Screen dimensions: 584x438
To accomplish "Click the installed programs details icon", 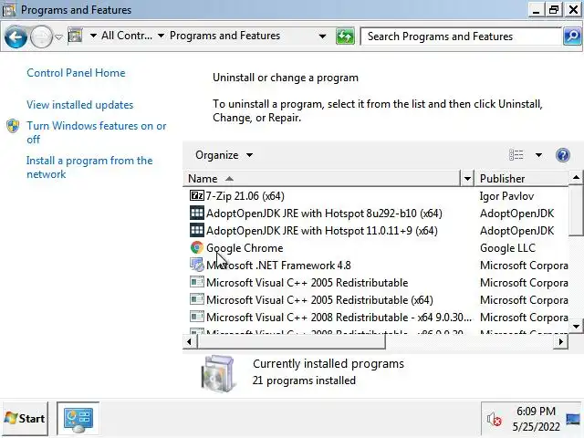I will click(x=219, y=373).
